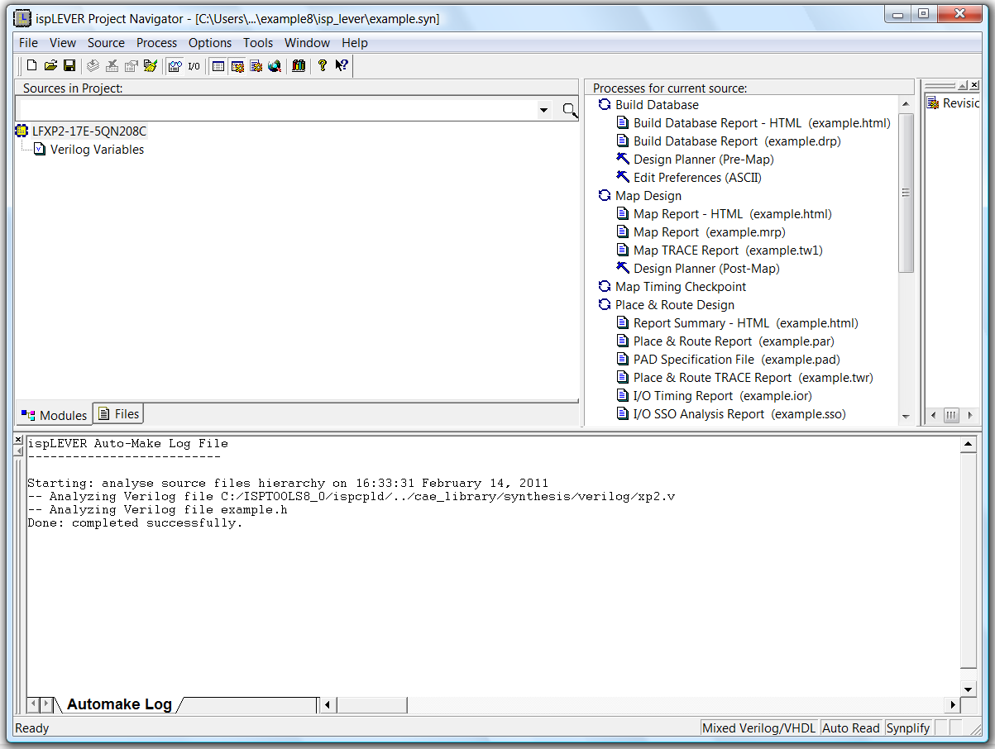The image size is (995, 749).
Task: Select Place & Route TRACE Report (example.twr)
Action: coord(753,378)
